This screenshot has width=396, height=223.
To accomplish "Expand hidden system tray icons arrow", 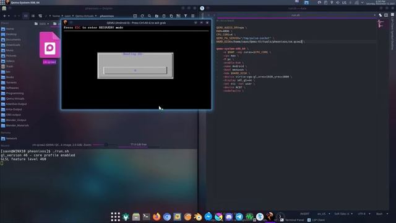I will [x=363, y=2].
